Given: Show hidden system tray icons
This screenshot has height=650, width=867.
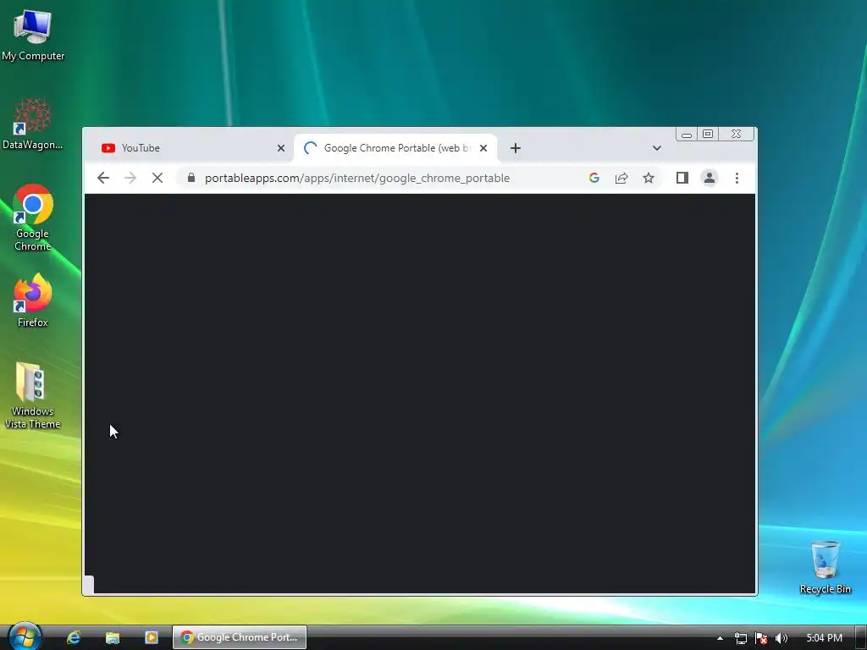Looking at the screenshot, I should pyautogui.click(x=720, y=638).
